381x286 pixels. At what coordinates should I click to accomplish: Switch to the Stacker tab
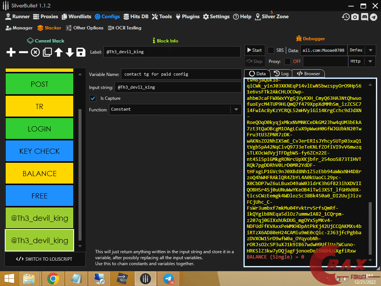pyautogui.click(x=49, y=28)
